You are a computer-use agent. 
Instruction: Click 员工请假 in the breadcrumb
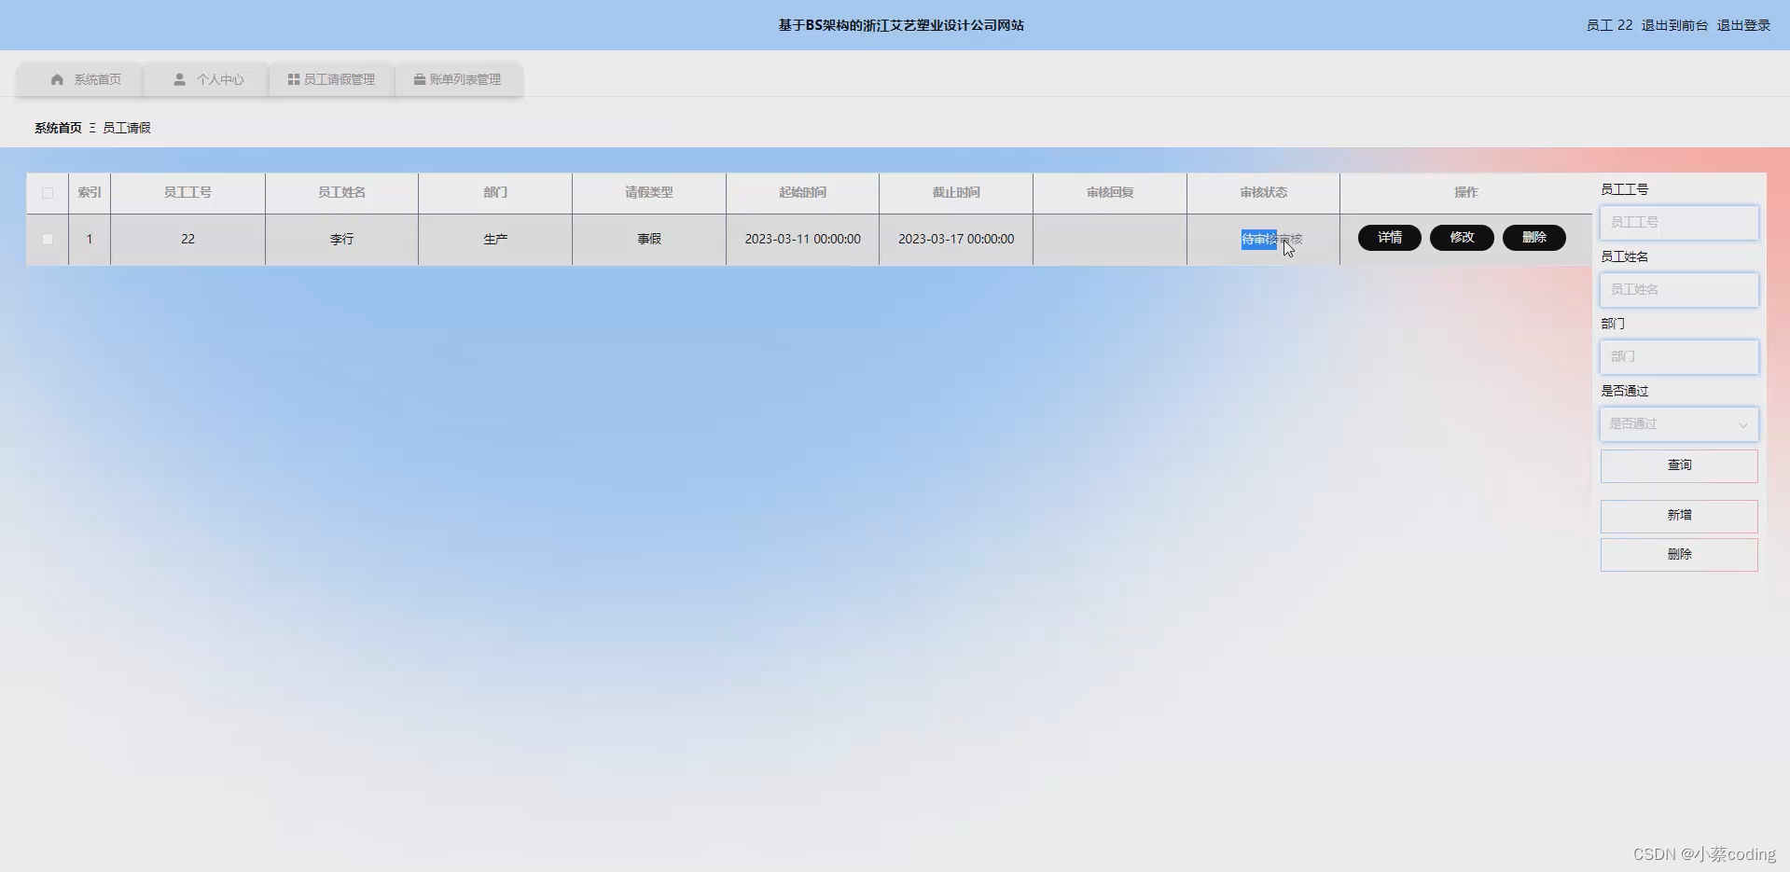(x=126, y=128)
